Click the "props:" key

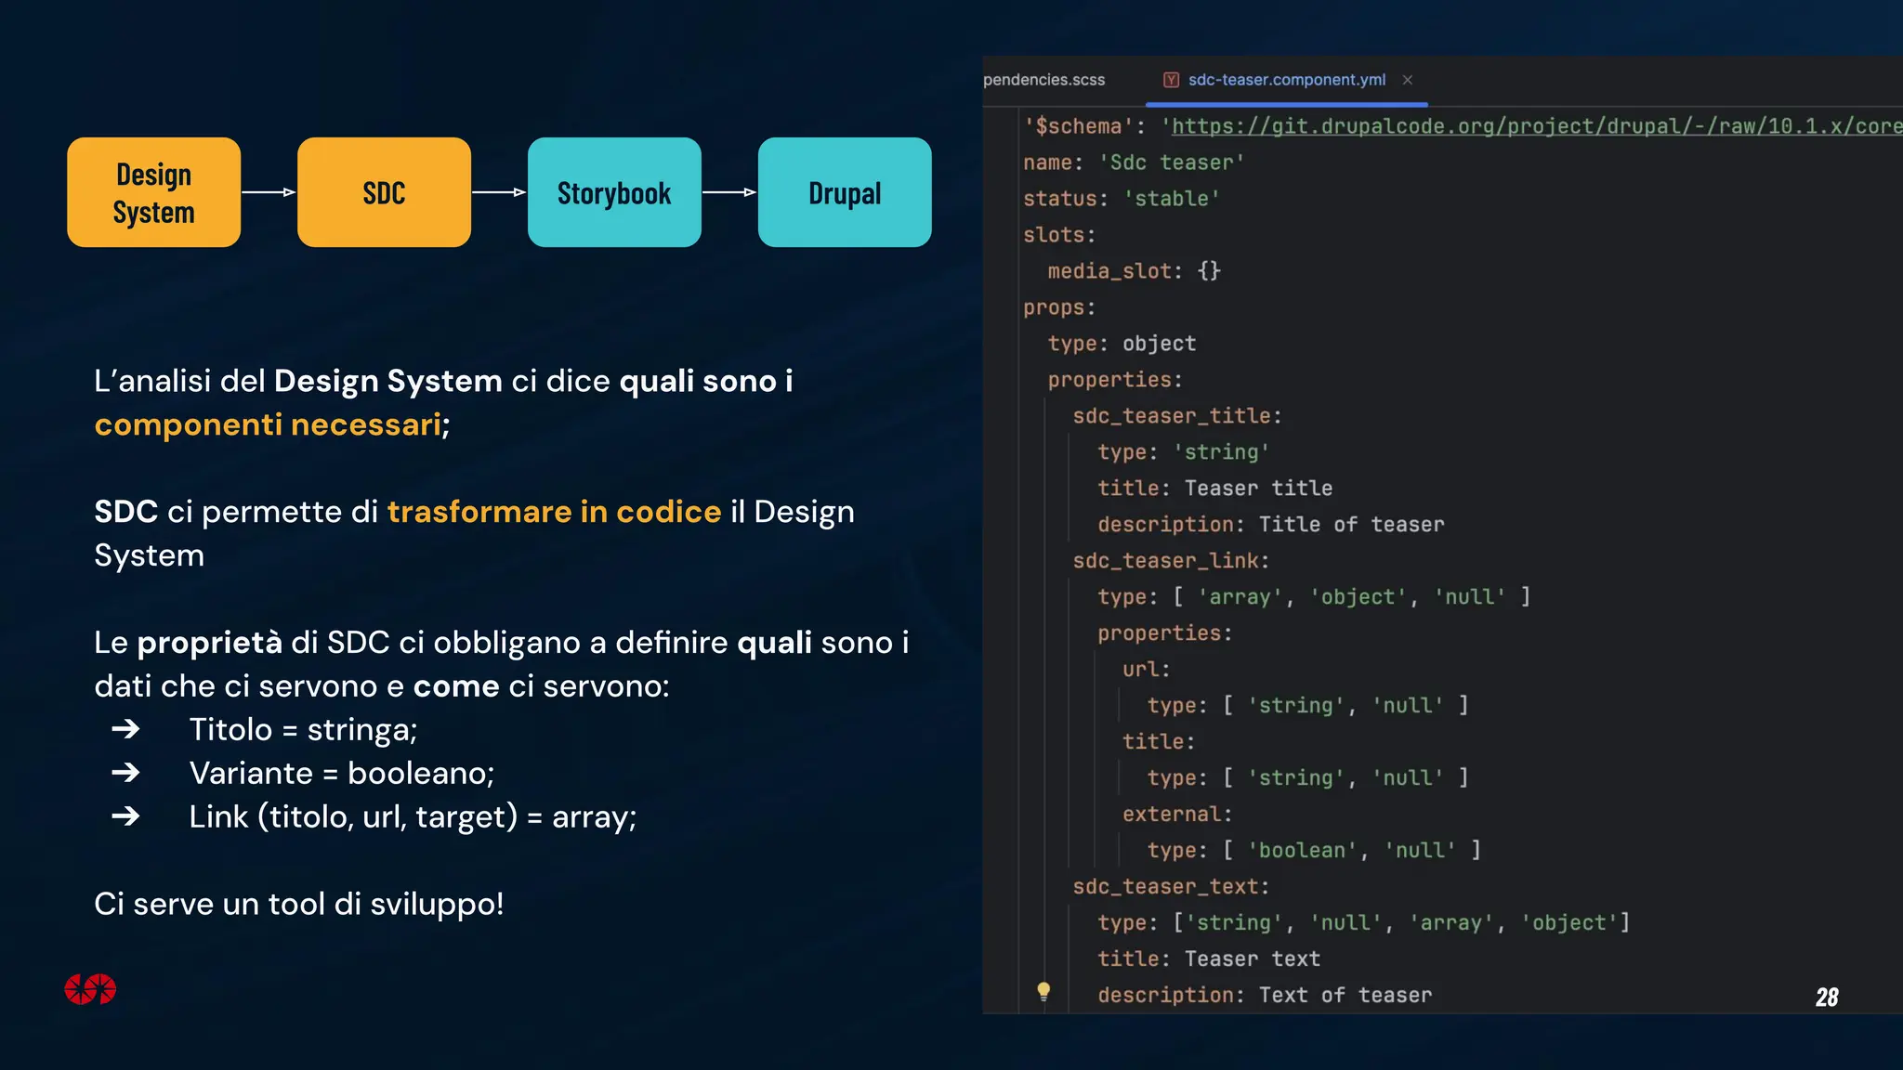tap(1059, 307)
